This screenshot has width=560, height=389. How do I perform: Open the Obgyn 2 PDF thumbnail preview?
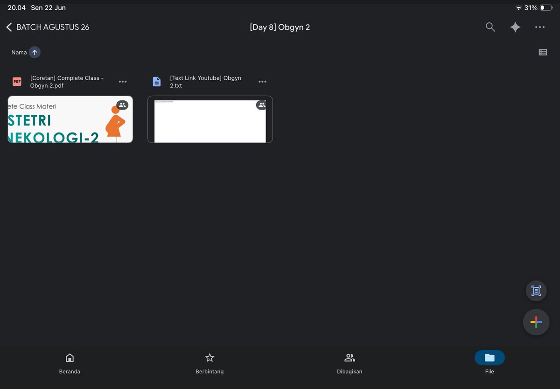[70, 119]
